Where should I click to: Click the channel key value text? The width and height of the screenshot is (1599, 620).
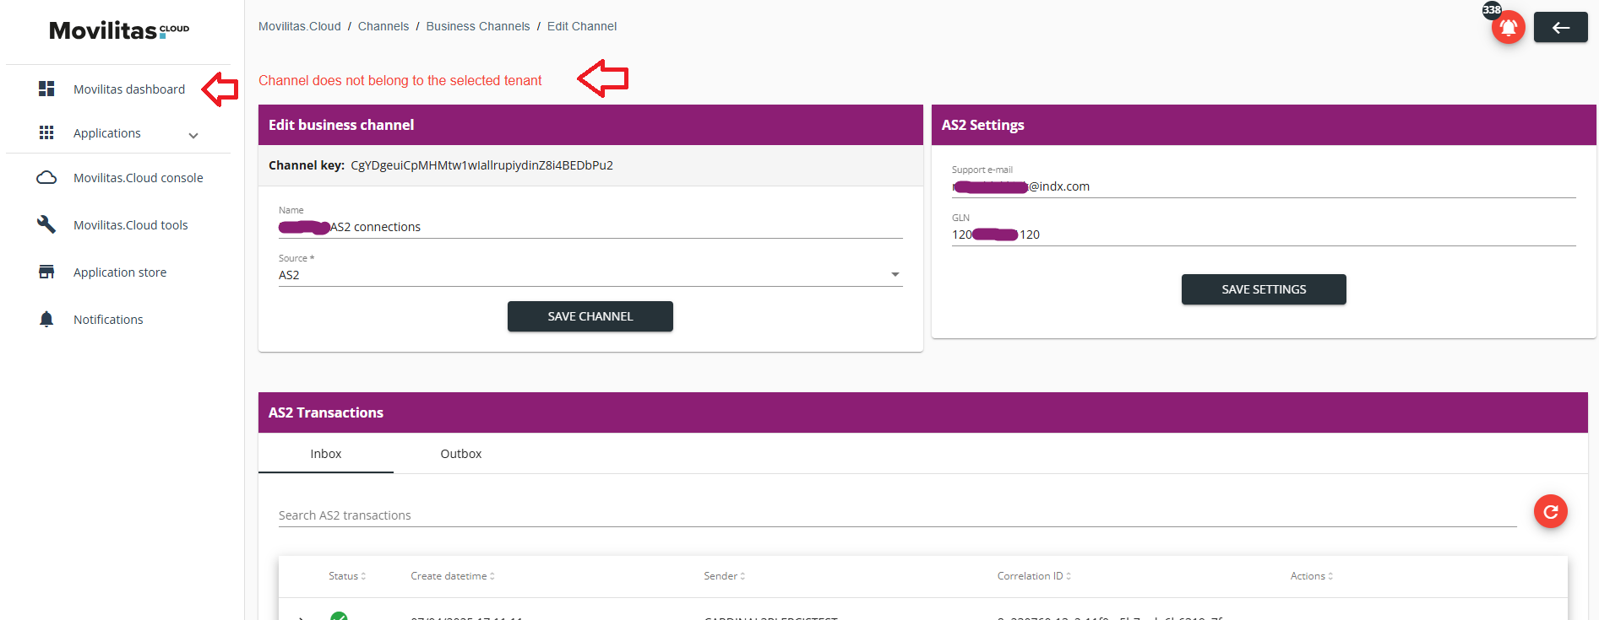(482, 165)
